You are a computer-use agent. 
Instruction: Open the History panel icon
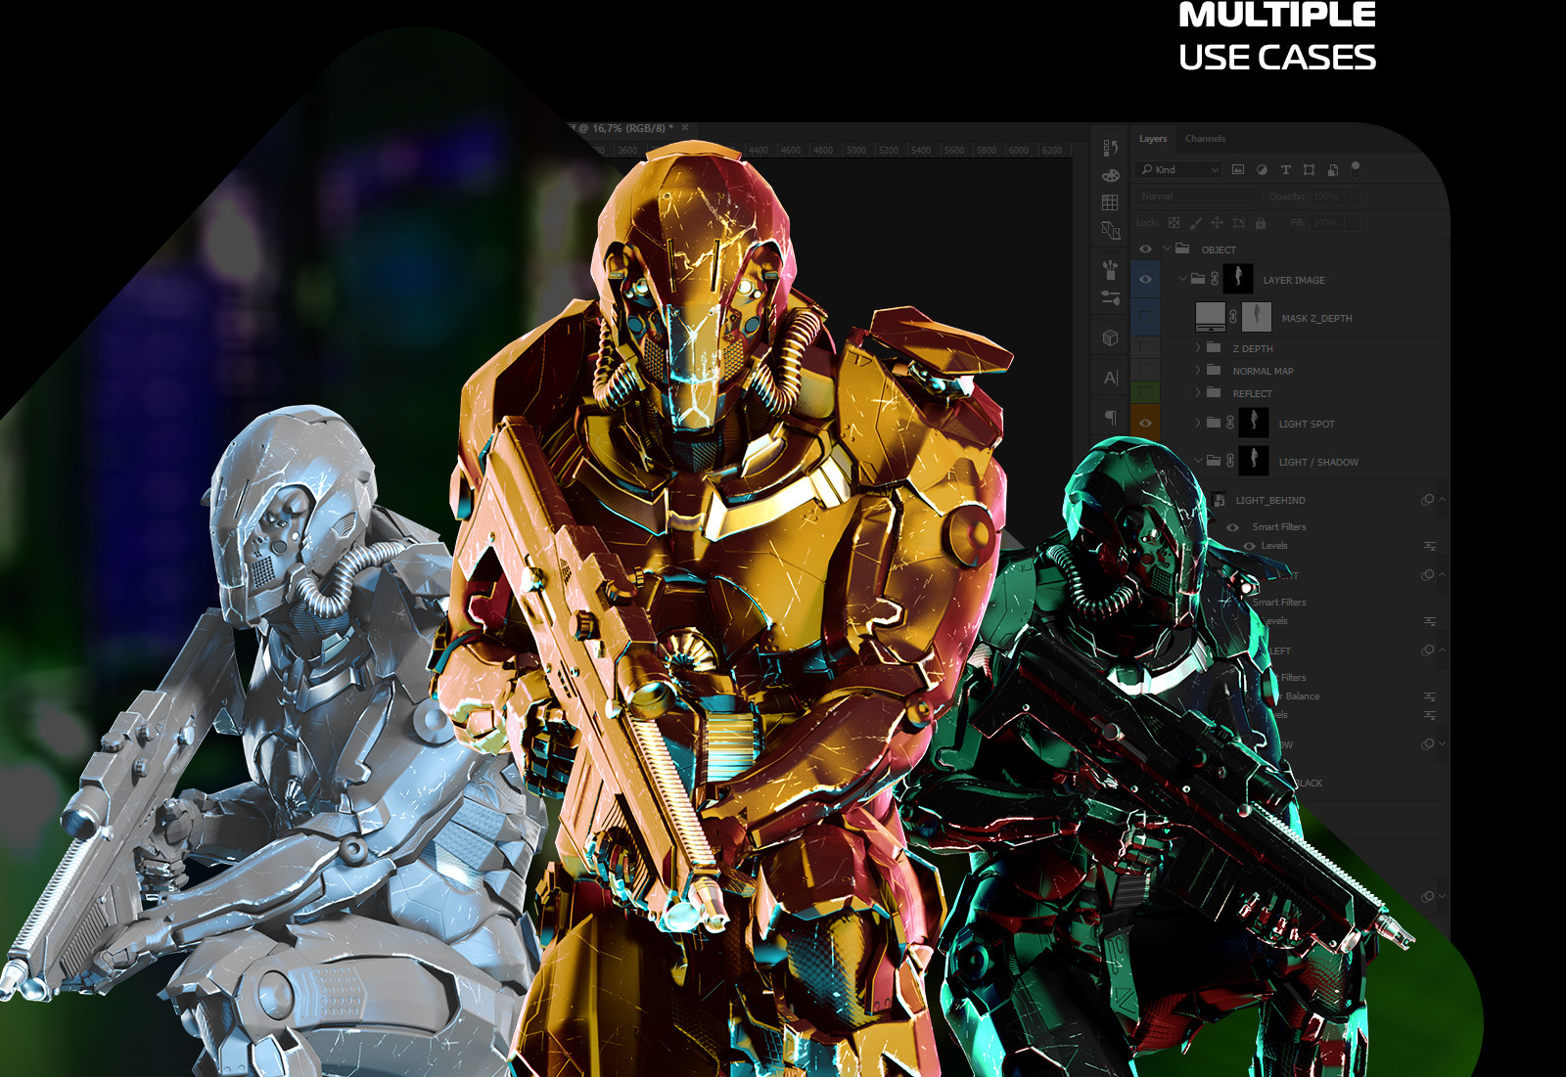tap(1110, 148)
